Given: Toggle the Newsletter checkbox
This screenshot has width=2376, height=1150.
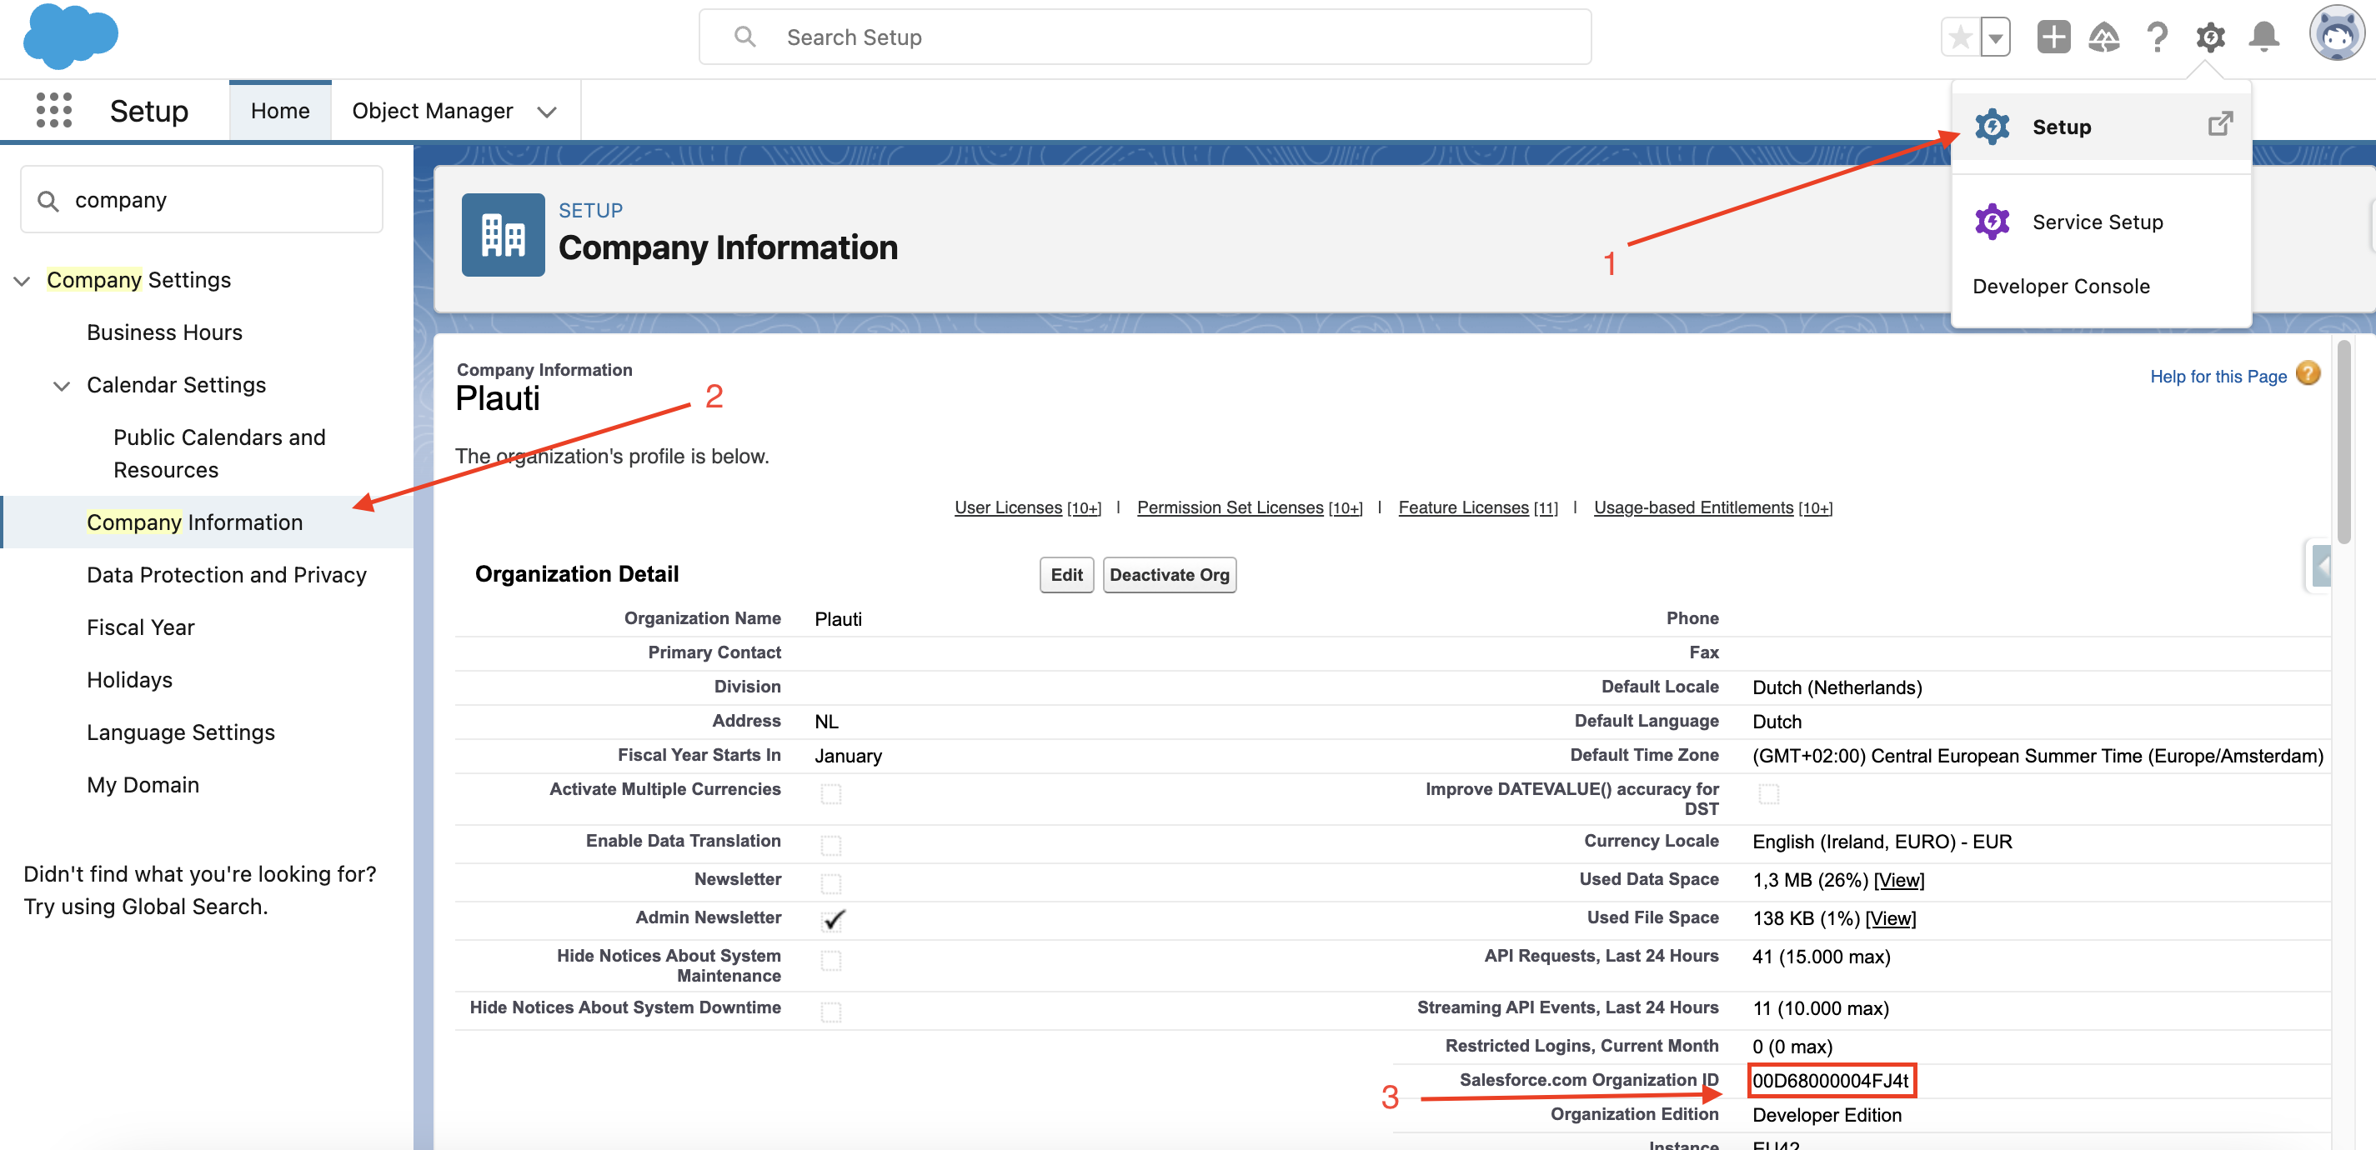Looking at the screenshot, I should (831, 882).
